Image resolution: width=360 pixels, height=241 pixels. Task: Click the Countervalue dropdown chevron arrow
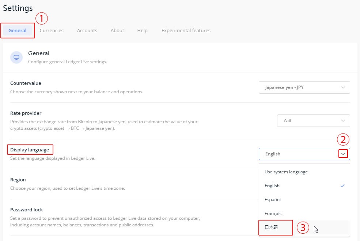[x=343, y=87]
